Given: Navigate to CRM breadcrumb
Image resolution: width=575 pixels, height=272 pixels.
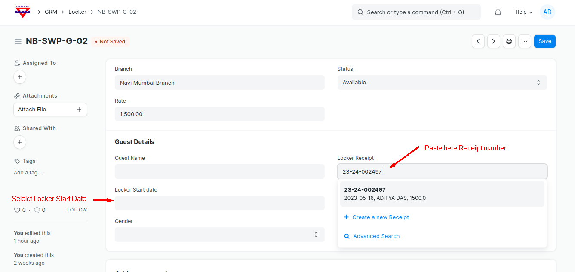Looking at the screenshot, I should pyautogui.click(x=51, y=12).
